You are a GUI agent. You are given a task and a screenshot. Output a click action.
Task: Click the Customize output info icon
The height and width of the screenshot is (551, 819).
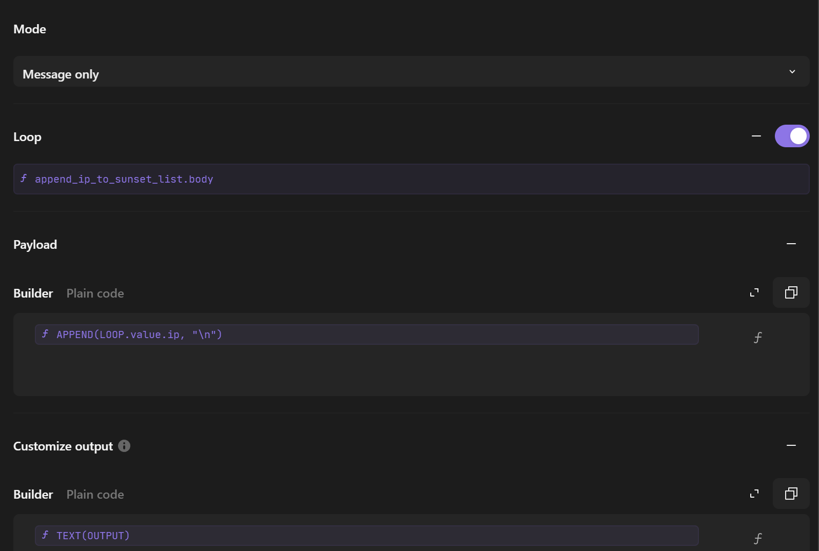[124, 446]
